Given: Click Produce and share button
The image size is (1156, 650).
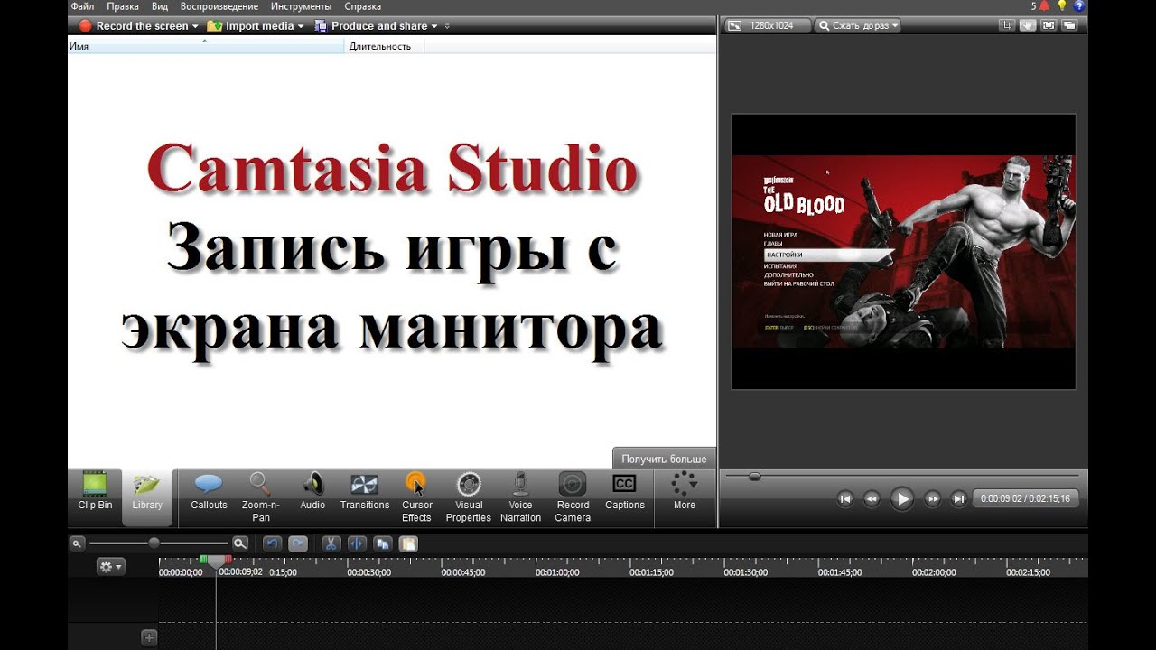Looking at the screenshot, I should [371, 26].
